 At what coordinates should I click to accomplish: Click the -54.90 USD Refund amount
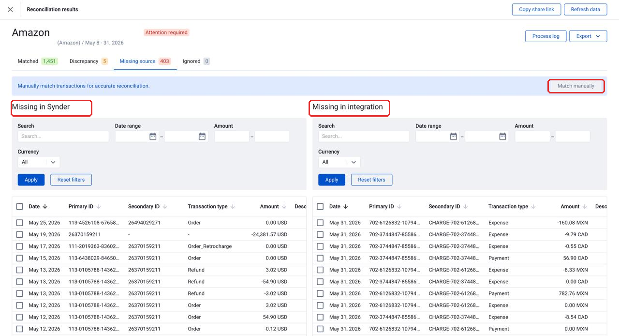[274, 282]
